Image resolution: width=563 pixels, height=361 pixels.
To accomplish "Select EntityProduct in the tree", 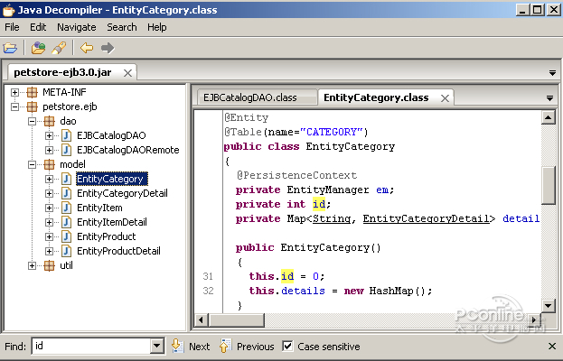I will [107, 236].
